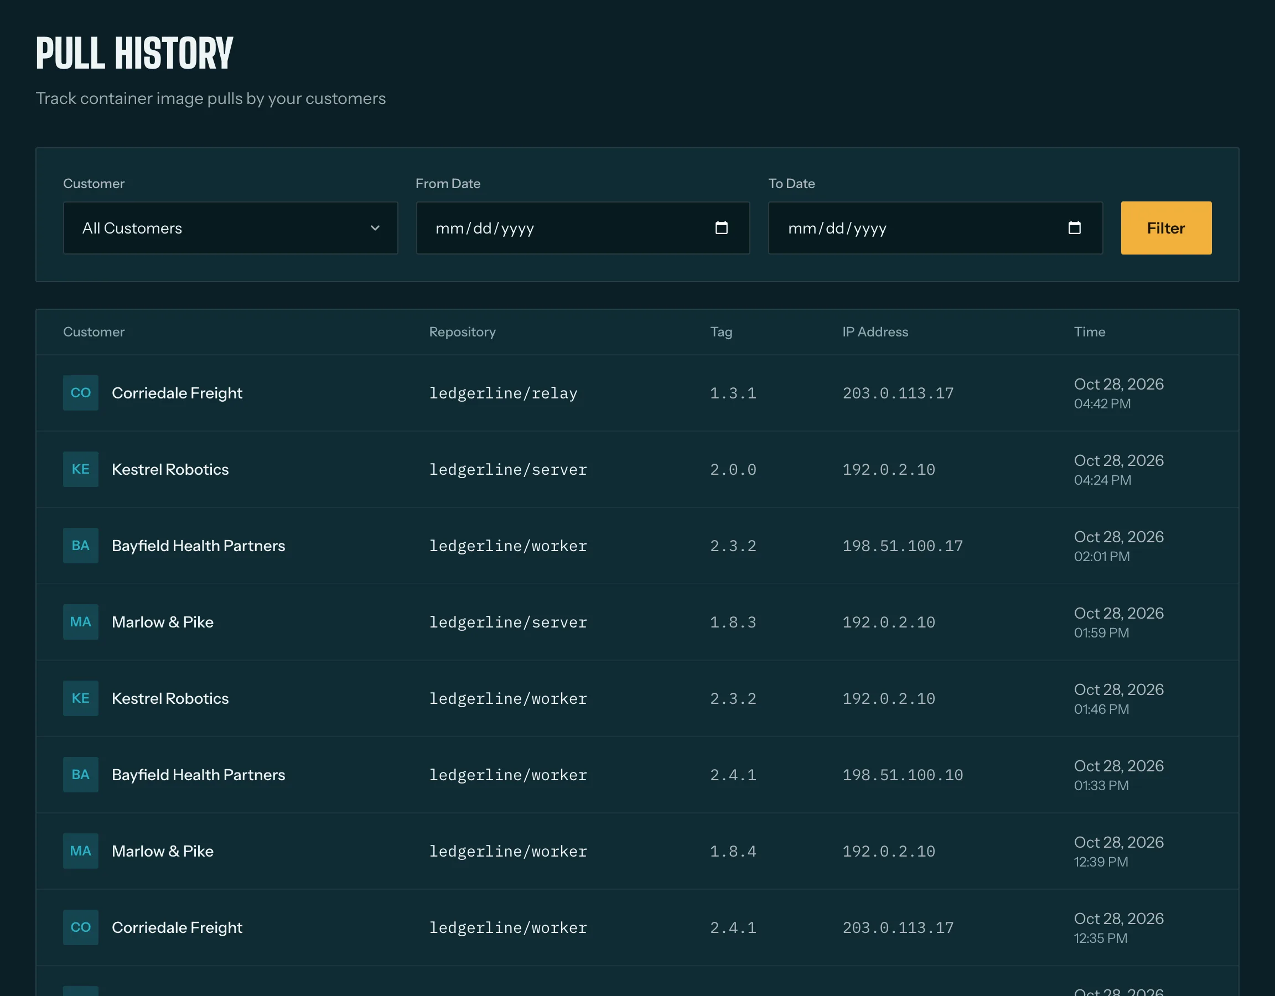The image size is (1275, 996).
Task: Click Kestrel Robotics in the 2.0.0 row
Action: pyautogui.click(x=170, y=469)
